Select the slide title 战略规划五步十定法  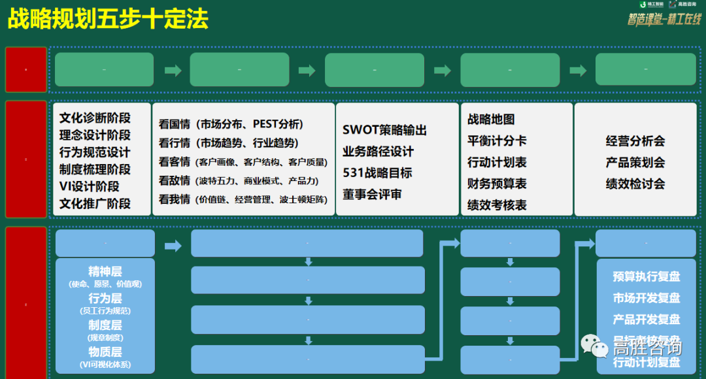[x=108, y=19]
